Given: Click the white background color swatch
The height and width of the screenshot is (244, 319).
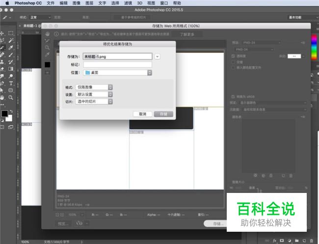Looking at the screenshot, I should pyautogui.click(x=9, y=118).
